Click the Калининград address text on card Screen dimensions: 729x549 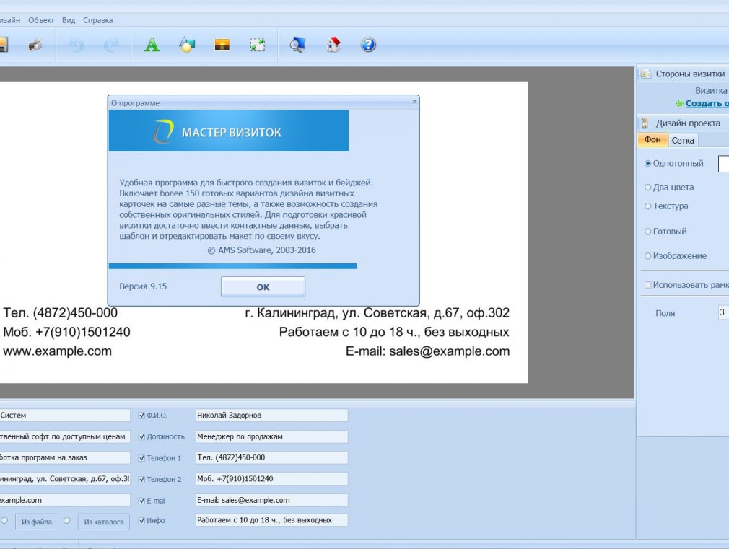pyautogui.click(x=377, y=313)
